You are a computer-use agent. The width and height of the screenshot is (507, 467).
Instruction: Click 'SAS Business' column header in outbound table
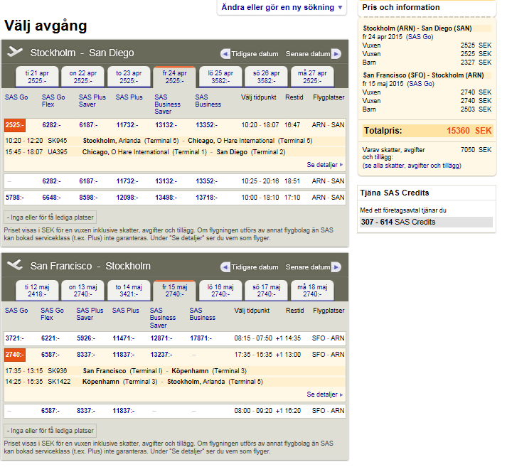tap(208, 101)
